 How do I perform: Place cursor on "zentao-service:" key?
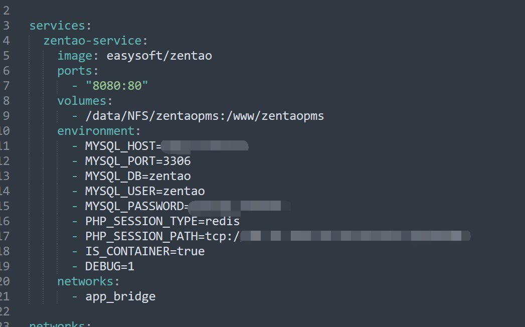click(95, 41)
